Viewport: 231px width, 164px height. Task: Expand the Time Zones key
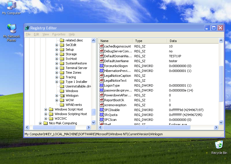pyautogui.click(x=57, y=73)
